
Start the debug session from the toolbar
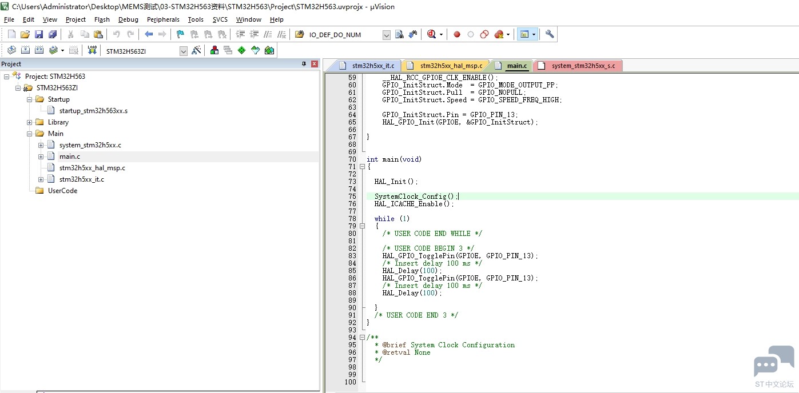pyautogui.click(x=432, y=34)
